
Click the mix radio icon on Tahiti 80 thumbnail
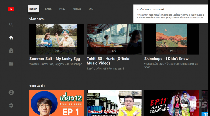114,51
